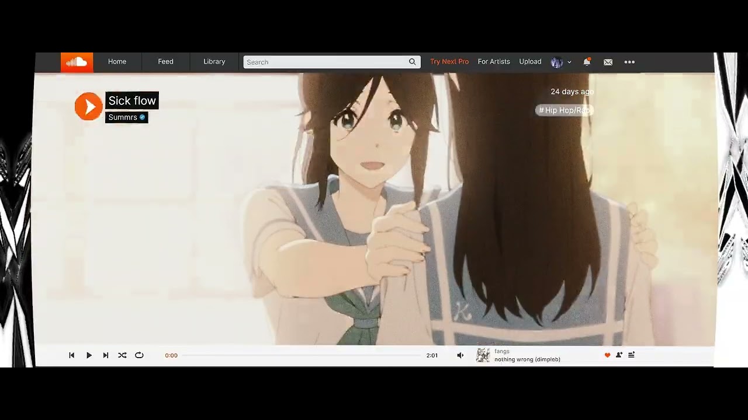Screen dimensions: 748x420
Task: Open the user avatar profile menu
Action: [x=557, y=62]
